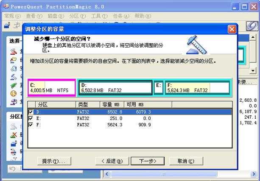The width and height of the screenshot is (260, 181).
Task: Open the 任务 menu
Action: point(121,16)
